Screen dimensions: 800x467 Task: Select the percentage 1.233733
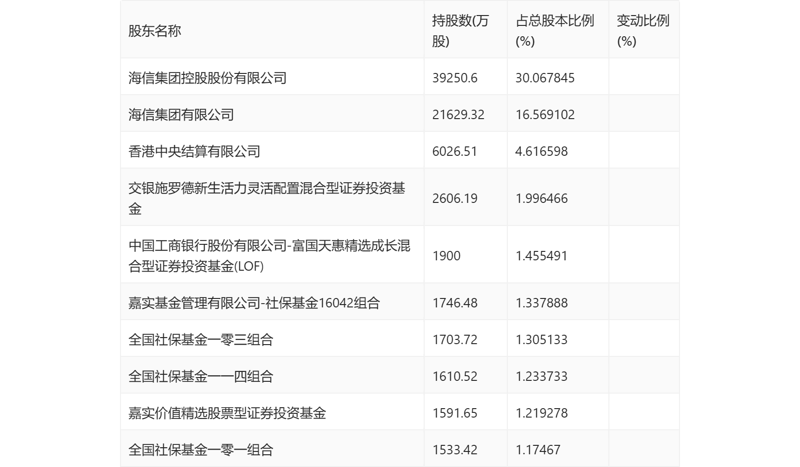pos(542,376)
